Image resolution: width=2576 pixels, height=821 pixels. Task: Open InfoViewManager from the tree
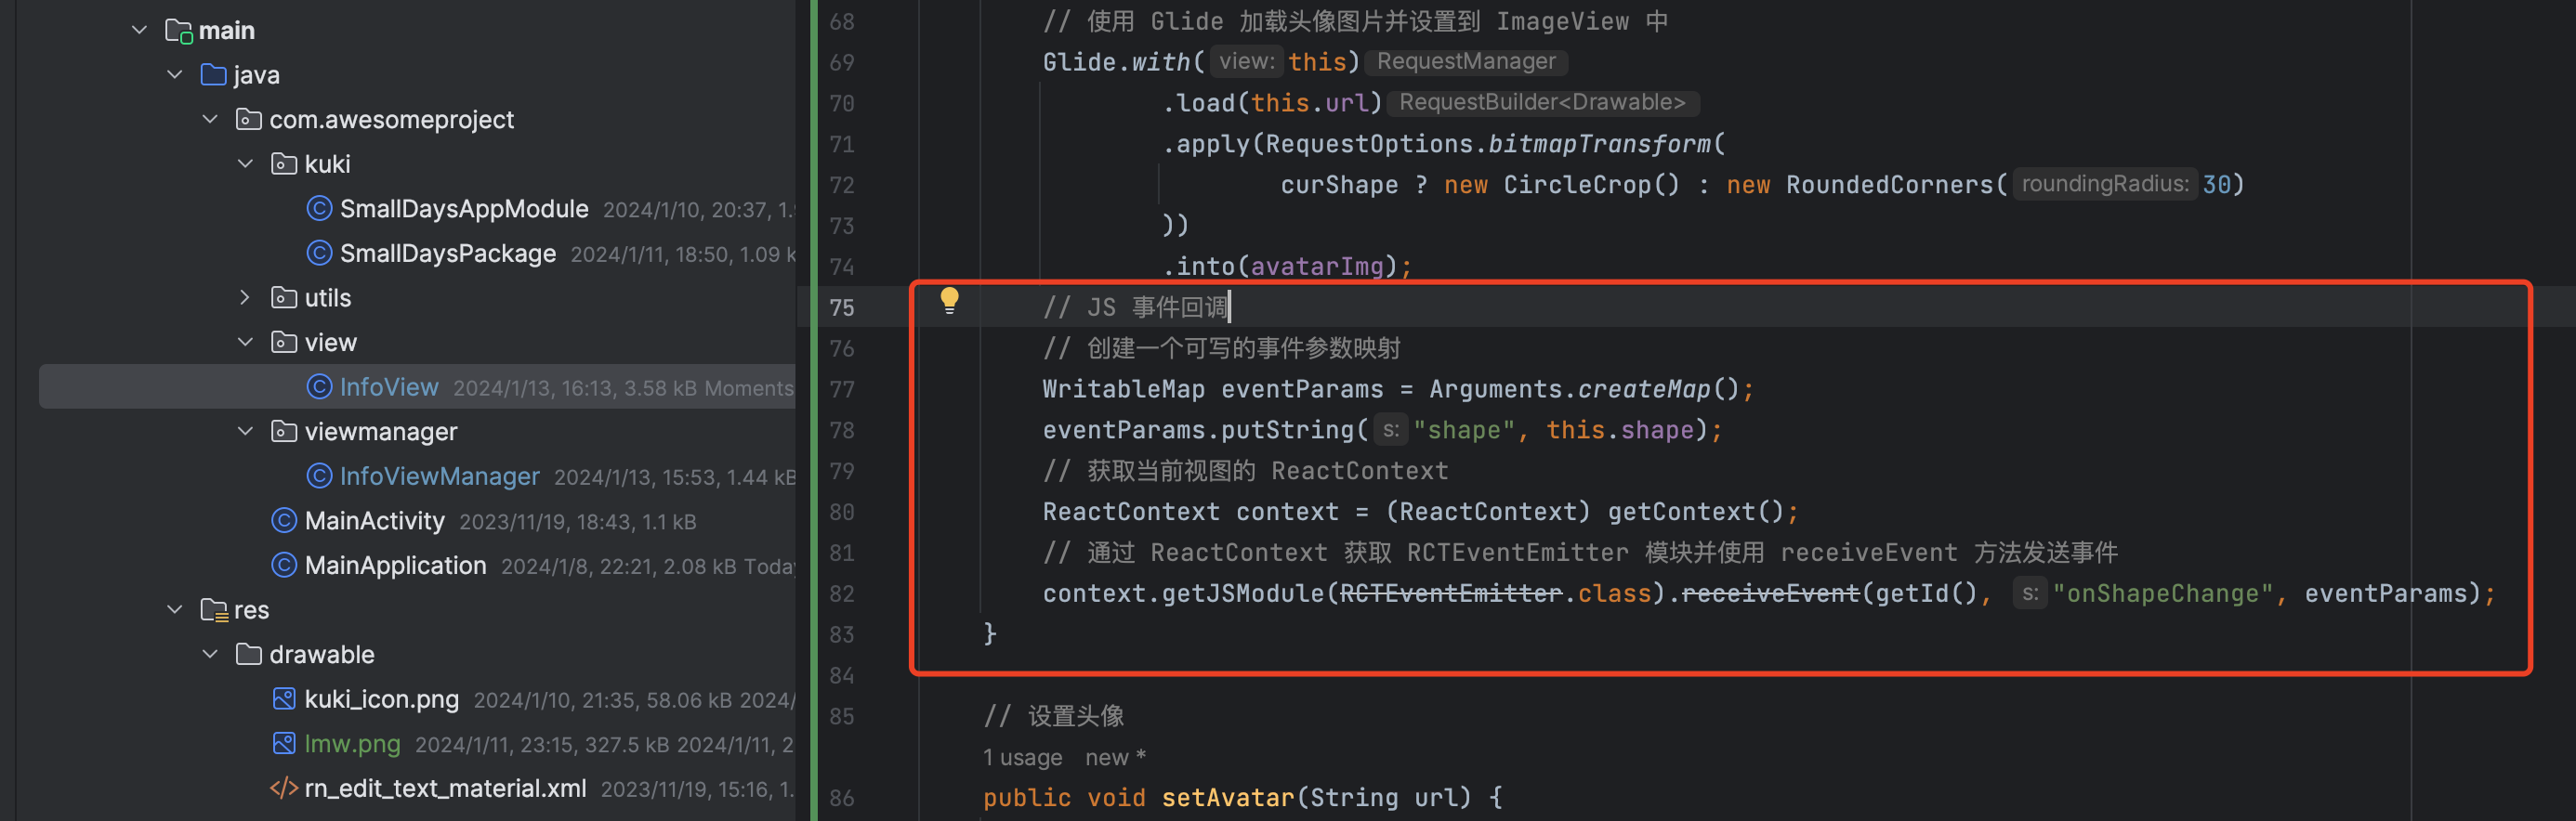[x=439, y=476]
